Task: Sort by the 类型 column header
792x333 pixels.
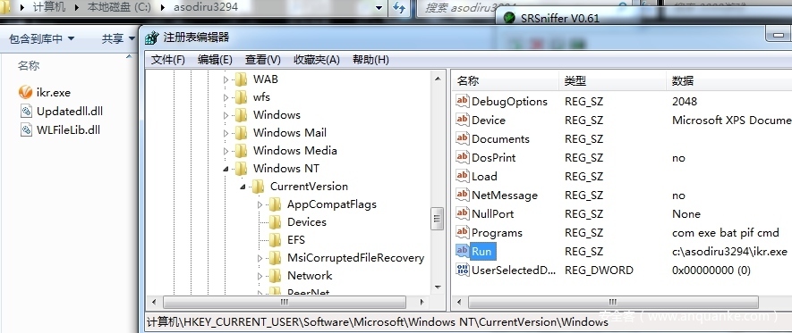Action: pos(613,80)
